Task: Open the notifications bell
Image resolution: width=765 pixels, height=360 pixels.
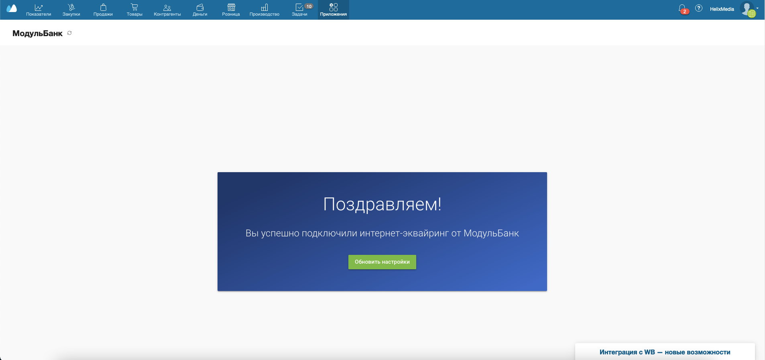Action: 682,9
